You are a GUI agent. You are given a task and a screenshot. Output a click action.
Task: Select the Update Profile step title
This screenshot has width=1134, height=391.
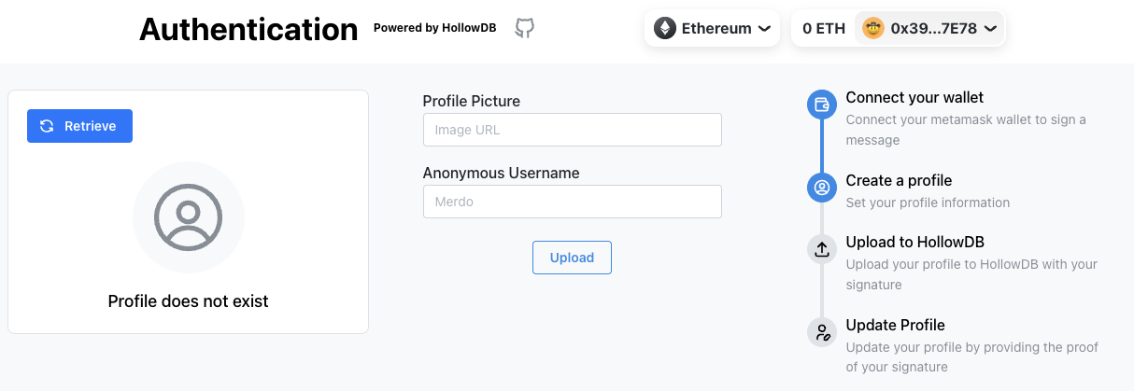895,325
